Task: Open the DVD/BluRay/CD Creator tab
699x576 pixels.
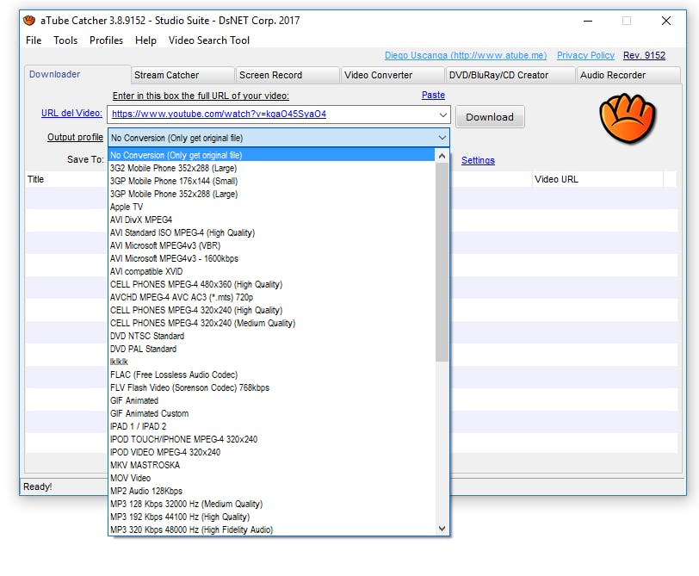Action: (510, 75)
